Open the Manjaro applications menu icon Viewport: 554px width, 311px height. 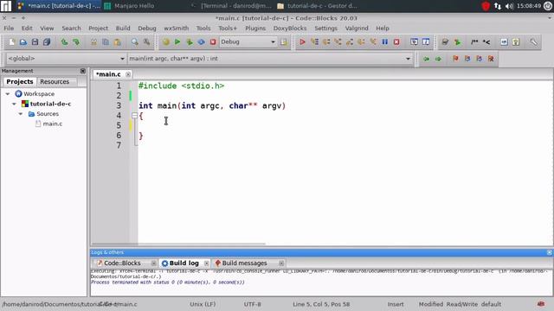pyautogui.click(x=6, y=6)
